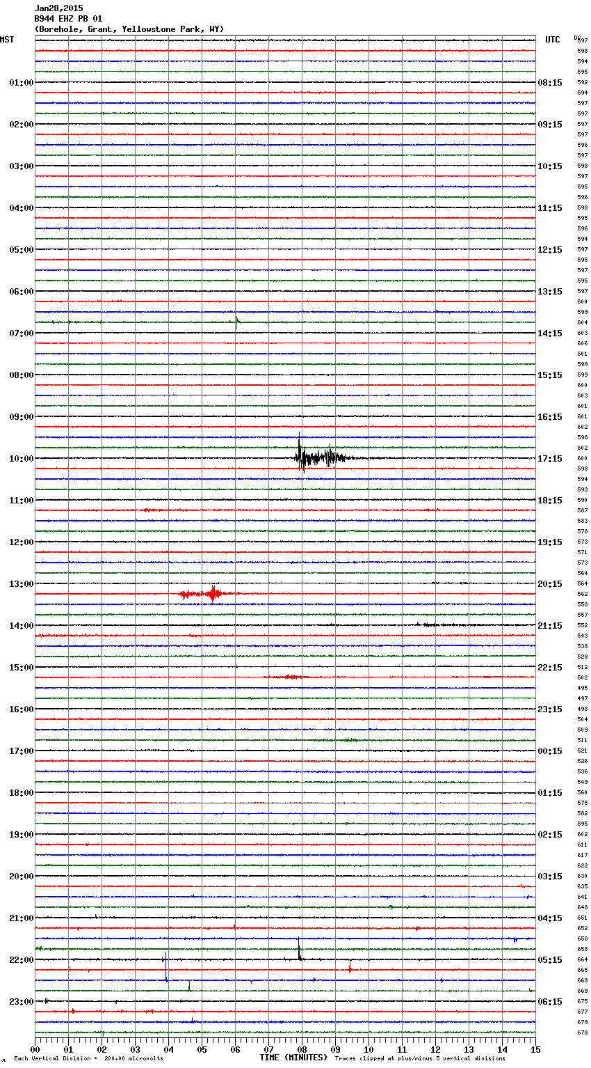Click the red spike near minute 9.5 below 22:00
Screen dimensions: 591x1068
click(x=350, y=968)
